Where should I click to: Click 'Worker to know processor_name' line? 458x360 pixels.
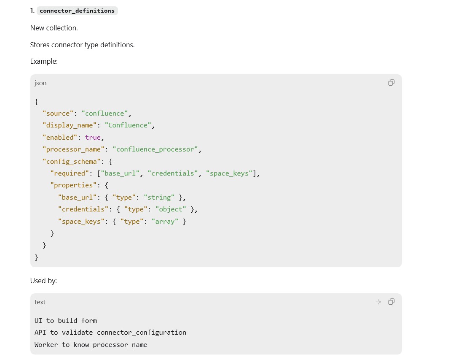click(x=91, y=345)
